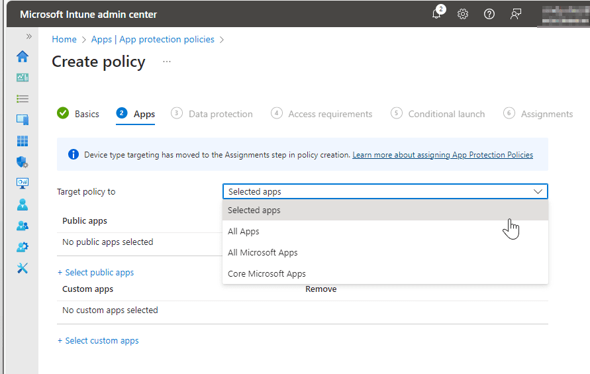
Task: Open Home from the sidebar house icon
Action: (23, 56)
